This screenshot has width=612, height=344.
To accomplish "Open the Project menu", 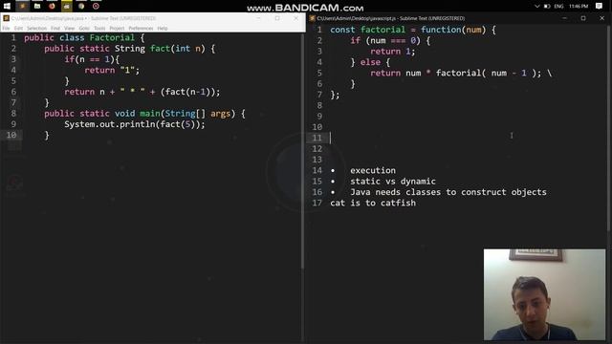I will (117, 28).
